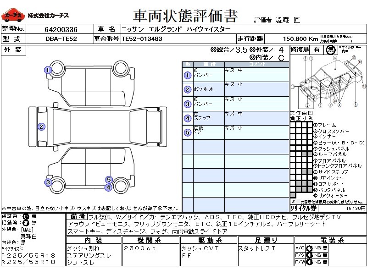Screen dimensions: 367x275
Task: Select the 電装系 section header
Action: tap(329, 240)
